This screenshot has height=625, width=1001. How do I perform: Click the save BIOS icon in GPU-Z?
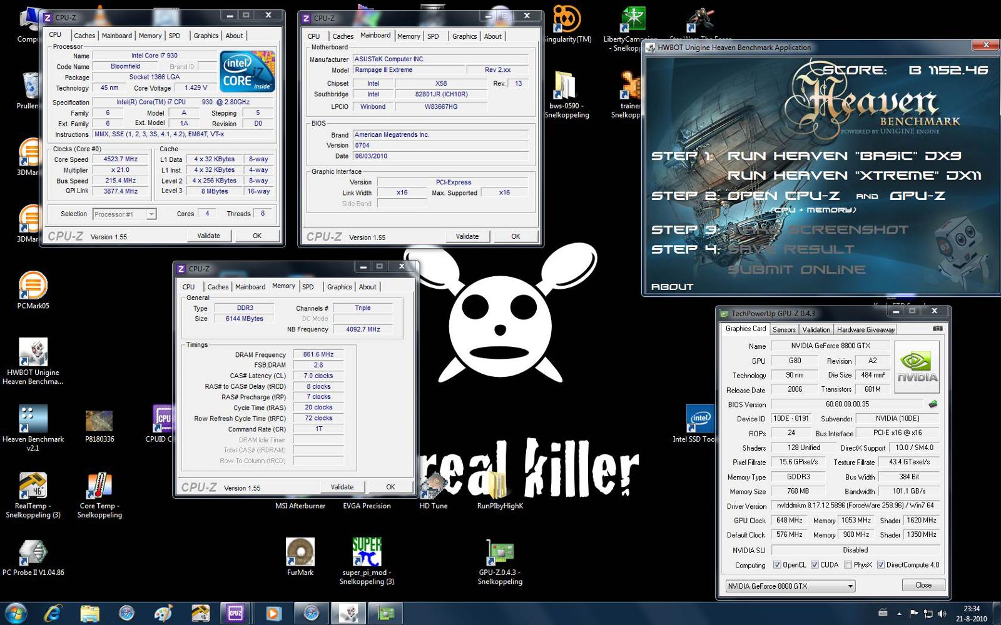pos(933,404)
